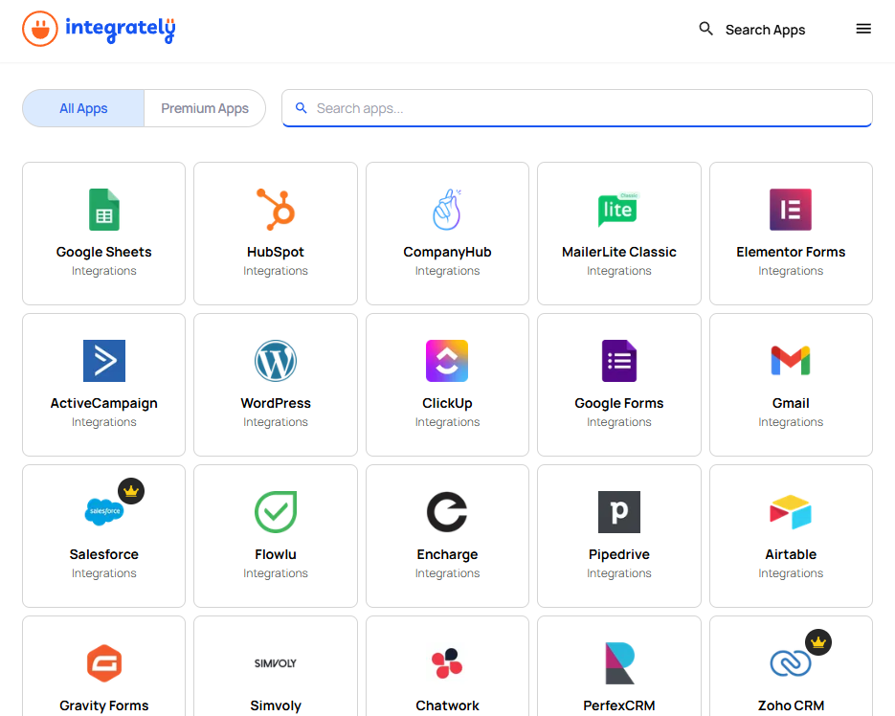Screen dimensions: 895x716
Task: Open the Google Sheets icon
Action: (104, 210)
